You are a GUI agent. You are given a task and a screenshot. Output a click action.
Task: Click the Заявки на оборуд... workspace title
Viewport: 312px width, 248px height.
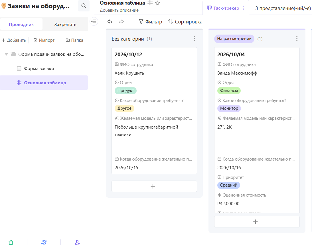click(x=39, y=6)
